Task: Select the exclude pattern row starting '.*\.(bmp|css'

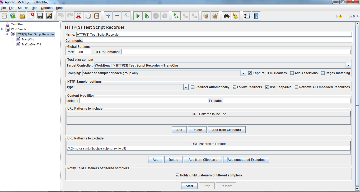Action: [x=209, y=148]
